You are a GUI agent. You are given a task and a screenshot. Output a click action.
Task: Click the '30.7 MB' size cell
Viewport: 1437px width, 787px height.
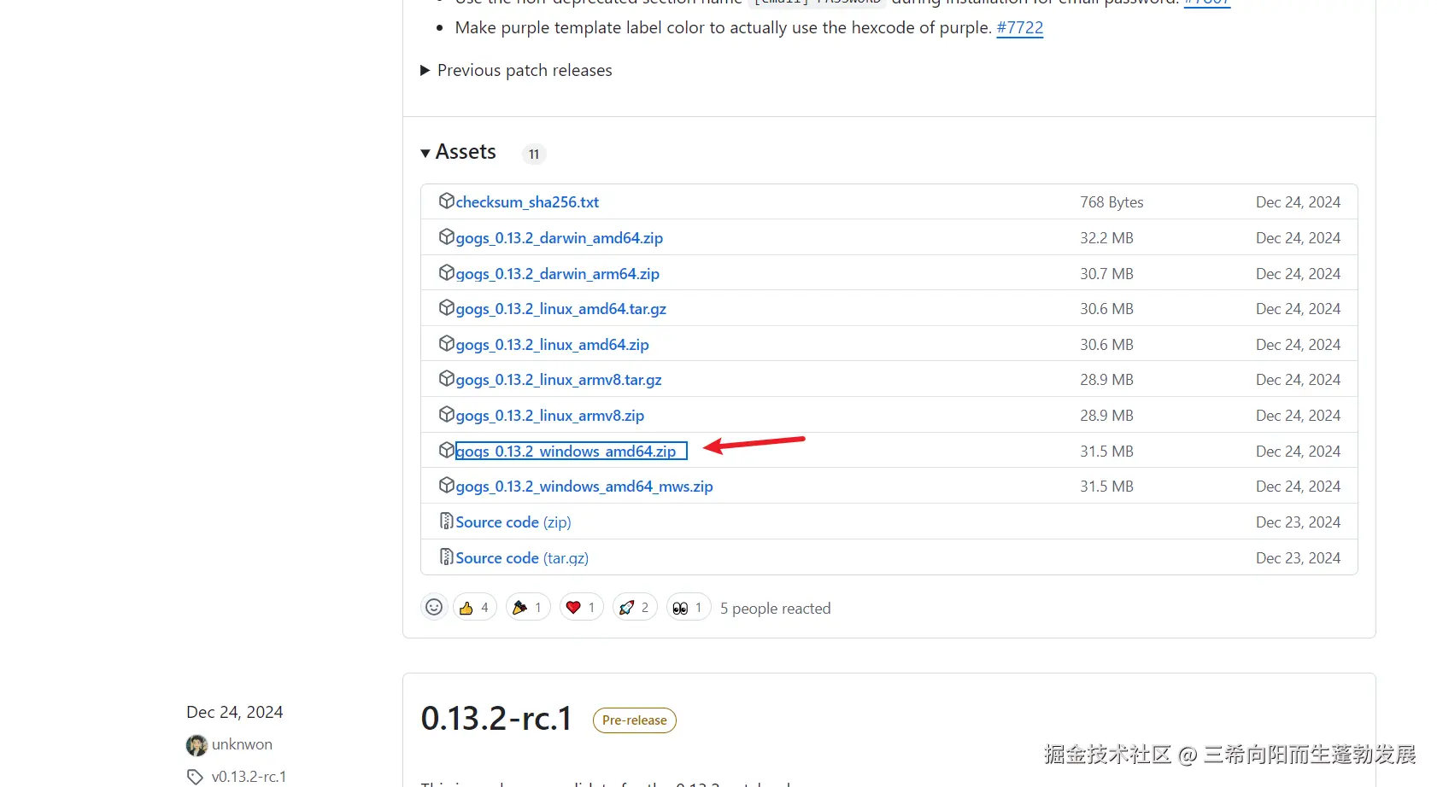[1106, 274]
